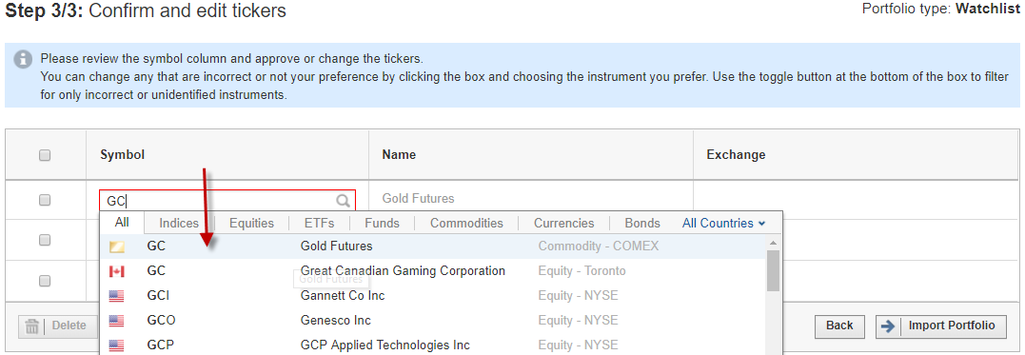Check the third row checkbox in the table
Viewport: 1025px width, 355px height.
coord(45,281)
